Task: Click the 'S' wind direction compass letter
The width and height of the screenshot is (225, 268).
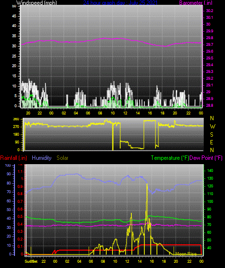Action: coord(211,135)
